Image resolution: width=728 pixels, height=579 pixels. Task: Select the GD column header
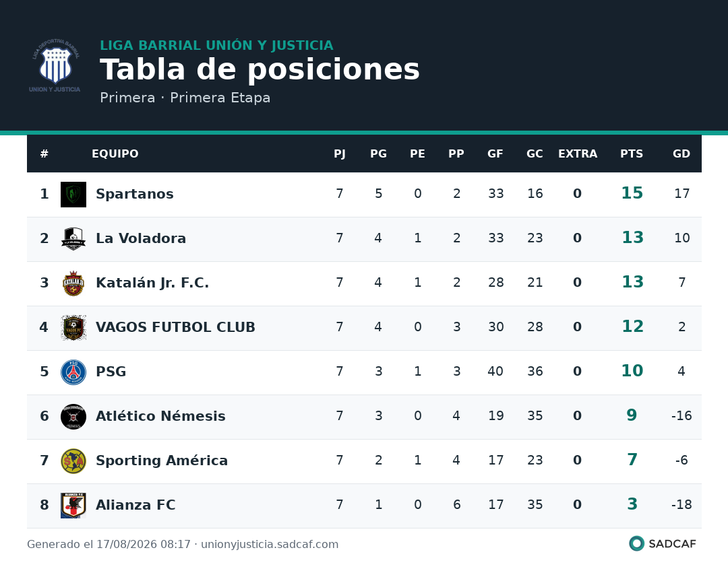681,154
